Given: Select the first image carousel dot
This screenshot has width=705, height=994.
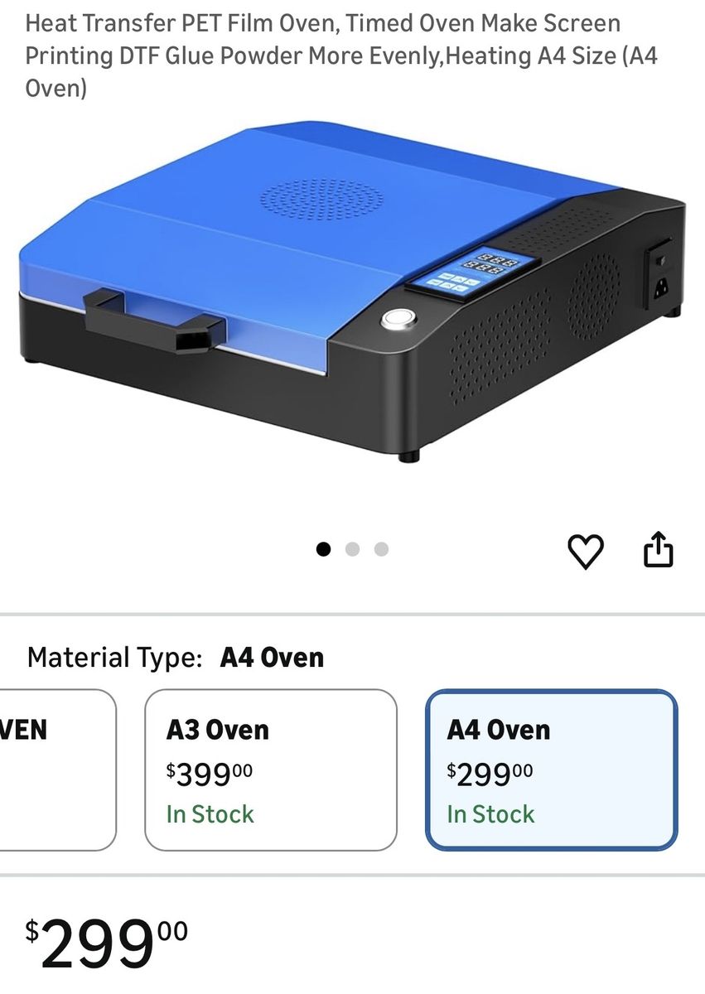Looking at the screenshot, I should tap(324, 549).
